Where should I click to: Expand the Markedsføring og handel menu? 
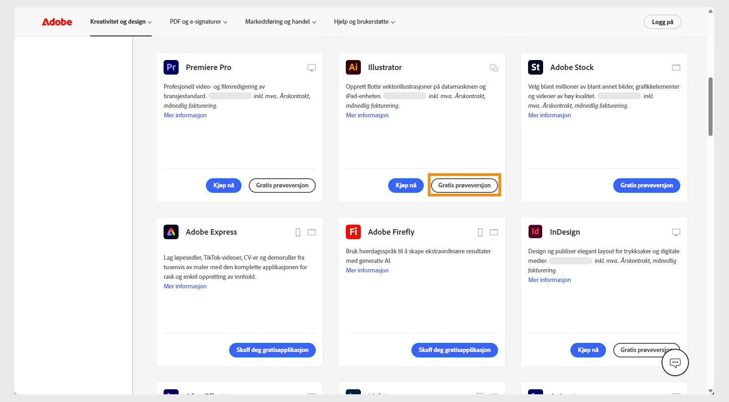[281, 22]
